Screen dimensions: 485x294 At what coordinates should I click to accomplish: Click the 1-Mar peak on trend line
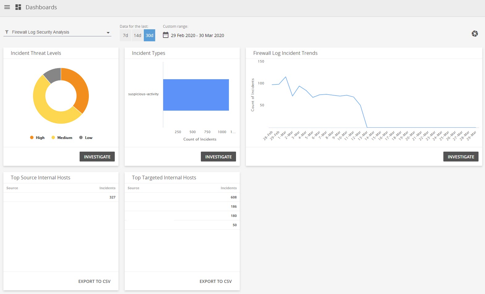(286, 77)
